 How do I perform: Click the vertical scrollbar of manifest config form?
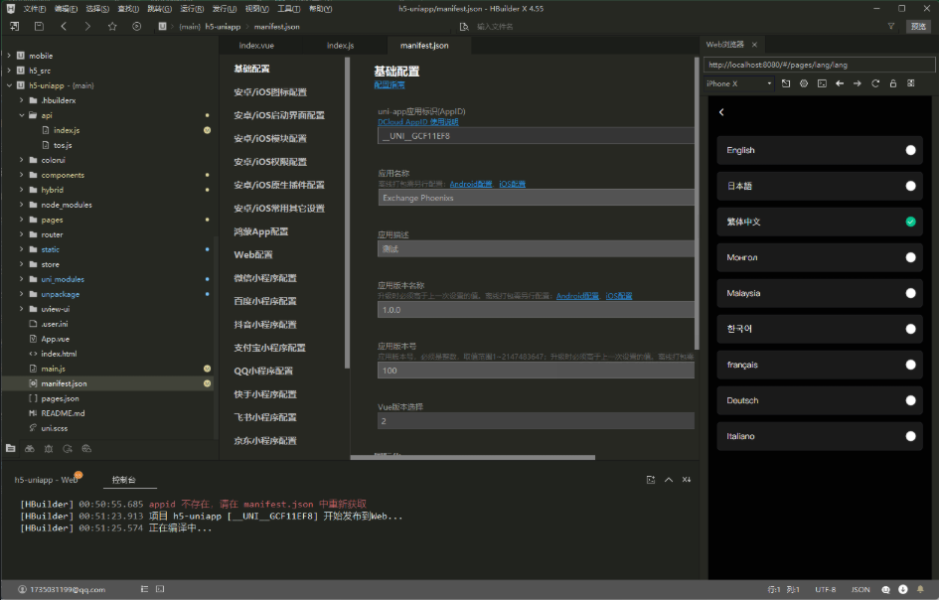tap(697, 204)
